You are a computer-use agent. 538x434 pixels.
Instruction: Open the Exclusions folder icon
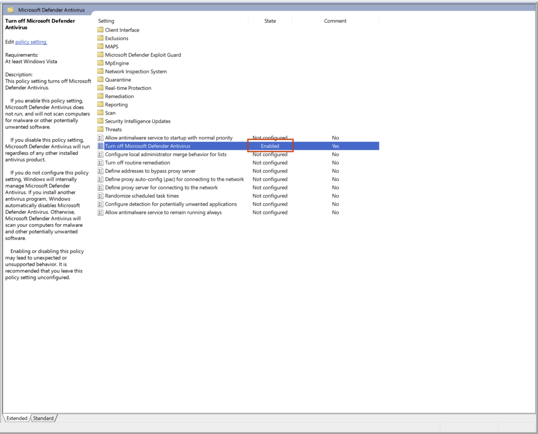tap(100, 38)
